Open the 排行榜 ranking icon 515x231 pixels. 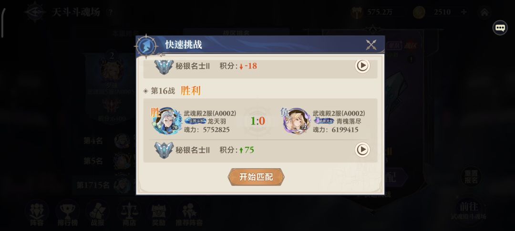point(68,214)
